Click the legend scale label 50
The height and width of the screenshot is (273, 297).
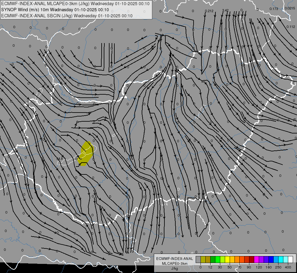click(x=230, y=267)
